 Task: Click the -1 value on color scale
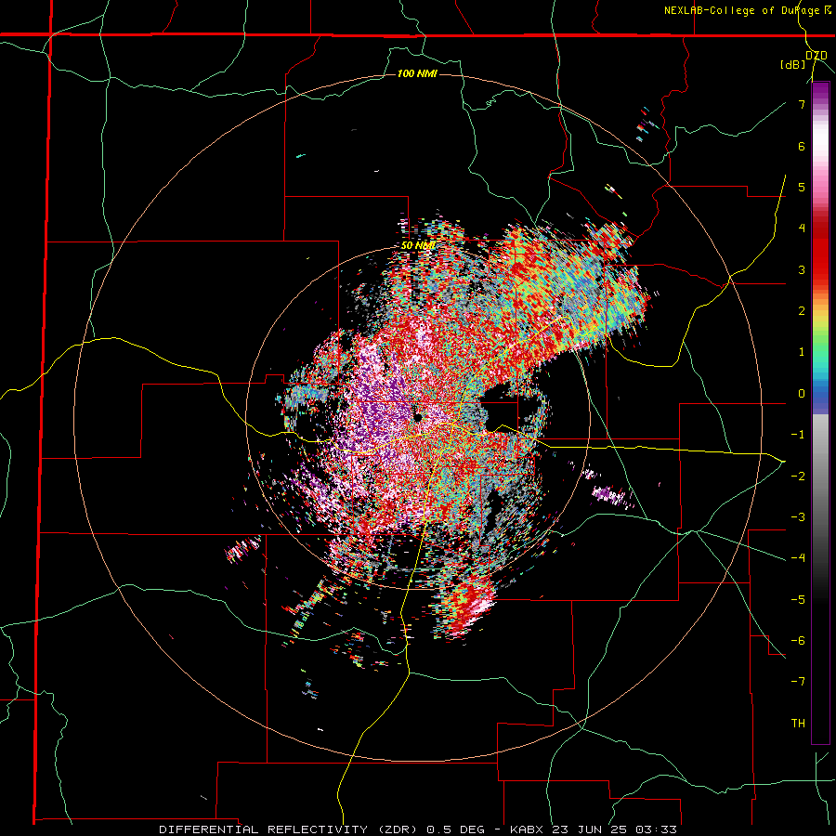(798, 434)
